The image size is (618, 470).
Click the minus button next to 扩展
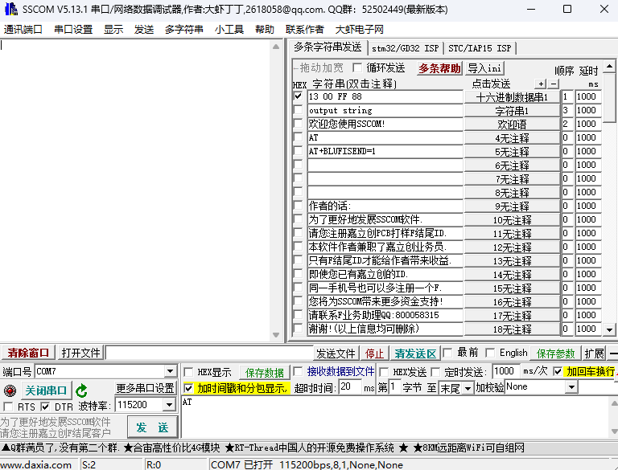click(613, 354)
